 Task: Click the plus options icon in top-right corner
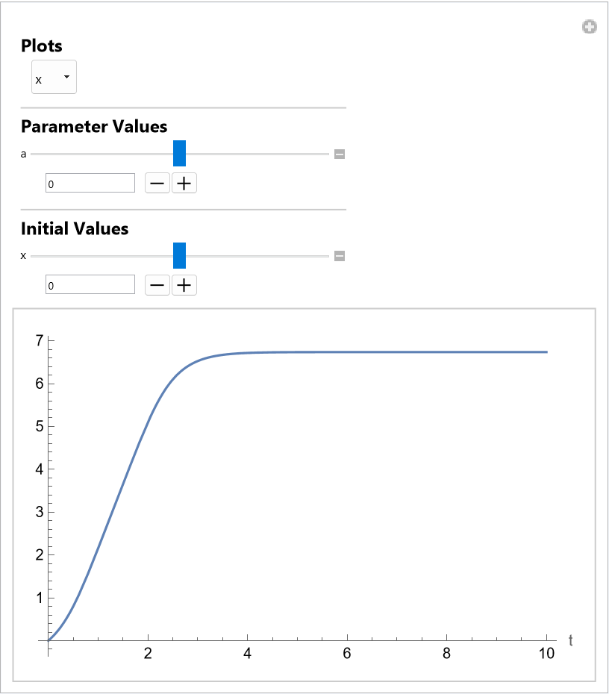coord(590,28)
